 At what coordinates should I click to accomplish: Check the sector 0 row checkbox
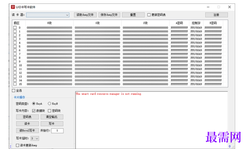(x=15, y=28)
